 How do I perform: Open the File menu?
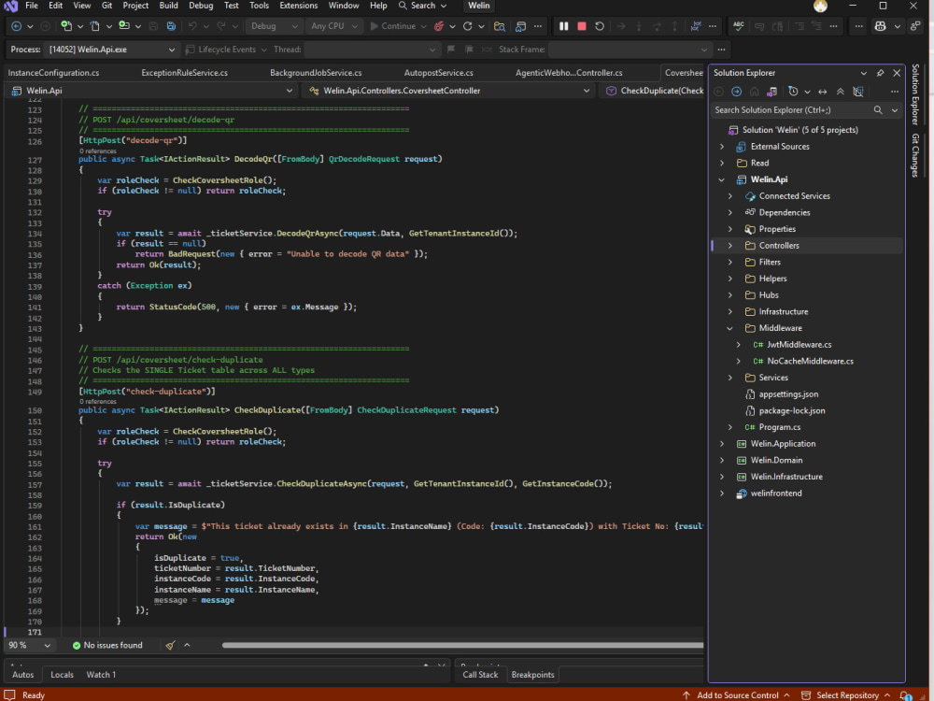pos(32,6)
